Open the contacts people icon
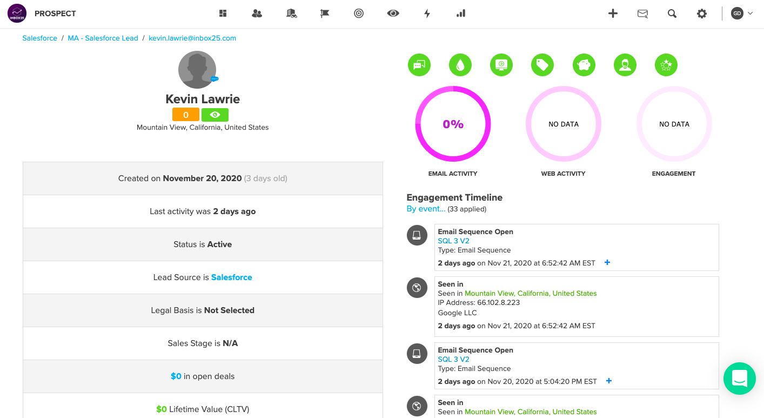Screen dimensions: 764x418 [257, 14]
